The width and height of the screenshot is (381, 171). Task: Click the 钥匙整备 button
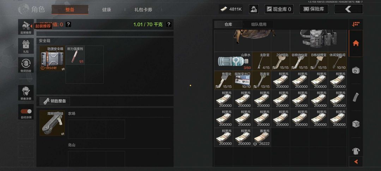55,101
